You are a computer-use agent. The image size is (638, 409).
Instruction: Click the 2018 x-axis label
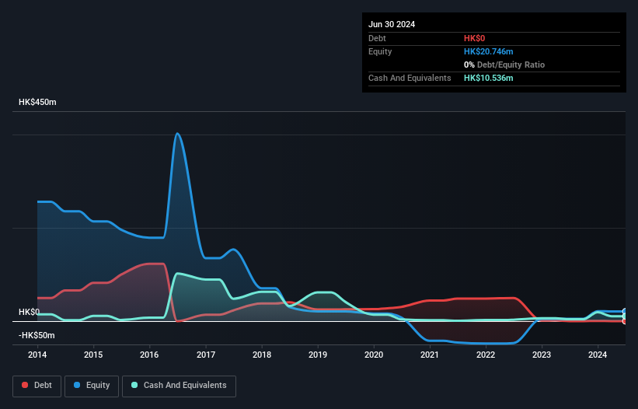262,355
